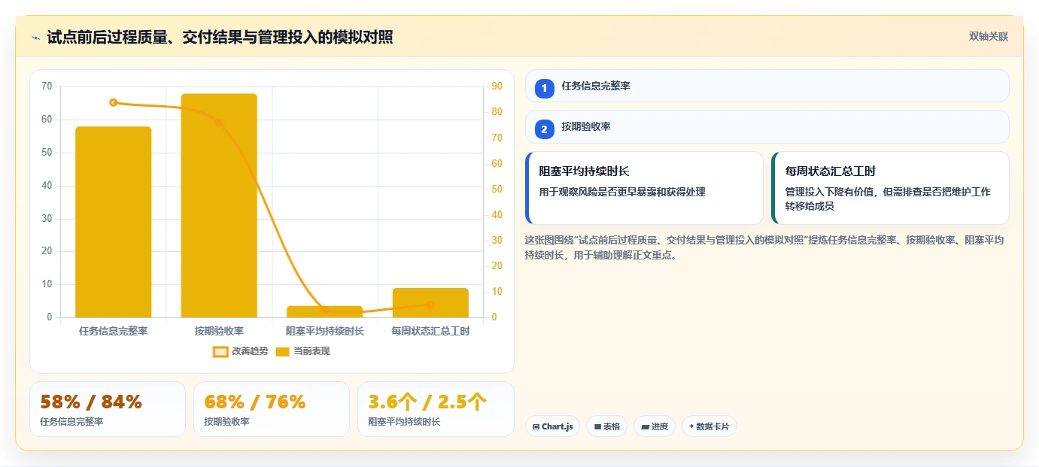
Task: Click the 按期验收率 bar in the chart
Action: pos(219,205)
